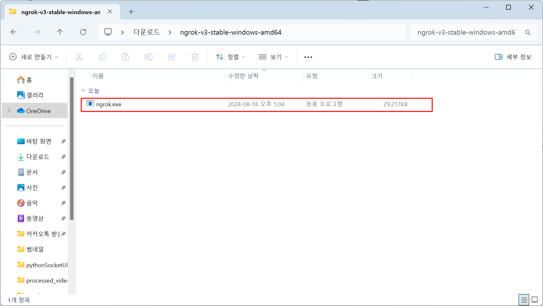This screenshot has width=543, height=306.
Task: Sort by 수정한 날짜 column header
Action: coord(243,76)
